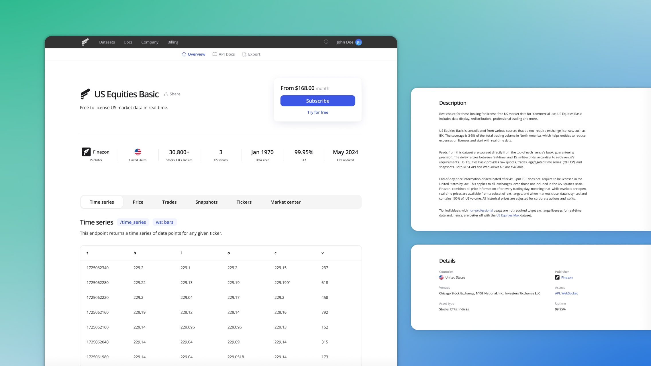Click the US Equities Basic dataset logo
Image resolution: width=651 pixels, height=366 pixels.
(x=85, y=94)
